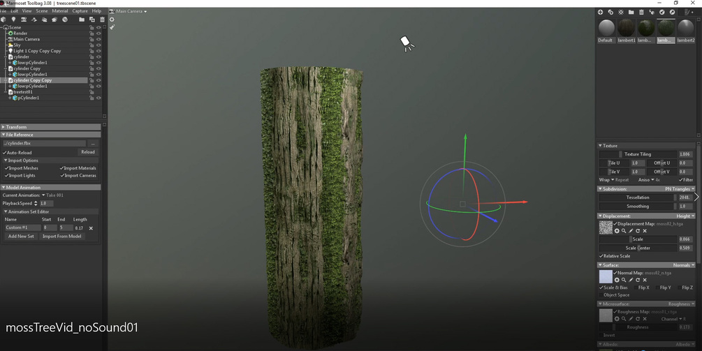Collapse the Model Animation section
702x351 pixels.
click(x=50, y=187)
